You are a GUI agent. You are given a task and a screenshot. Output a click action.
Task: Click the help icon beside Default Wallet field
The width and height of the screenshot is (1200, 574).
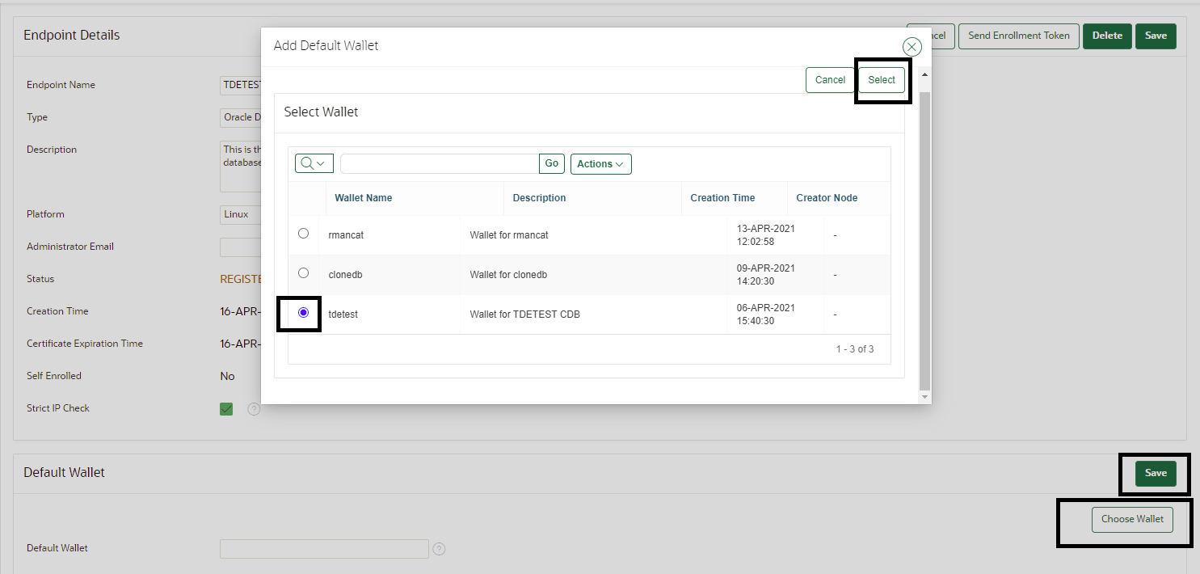tap(439, 549)
